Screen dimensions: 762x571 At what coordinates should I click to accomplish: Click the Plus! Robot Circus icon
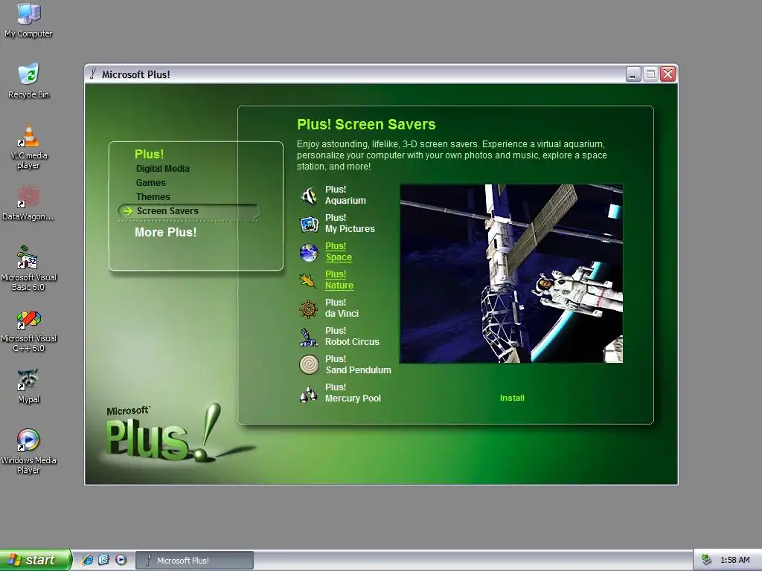[308, 337]
